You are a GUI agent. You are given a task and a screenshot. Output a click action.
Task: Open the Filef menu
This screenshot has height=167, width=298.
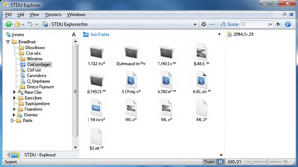pyautogui.click(x=8, y=14)
